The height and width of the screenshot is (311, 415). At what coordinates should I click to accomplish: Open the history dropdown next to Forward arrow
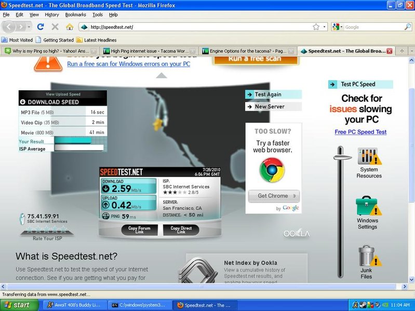point(29,27)
